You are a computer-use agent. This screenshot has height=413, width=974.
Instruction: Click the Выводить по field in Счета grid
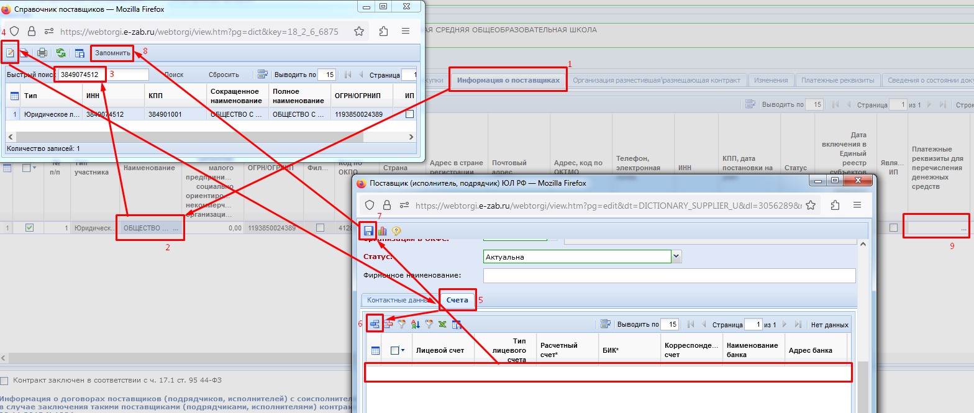670,324
